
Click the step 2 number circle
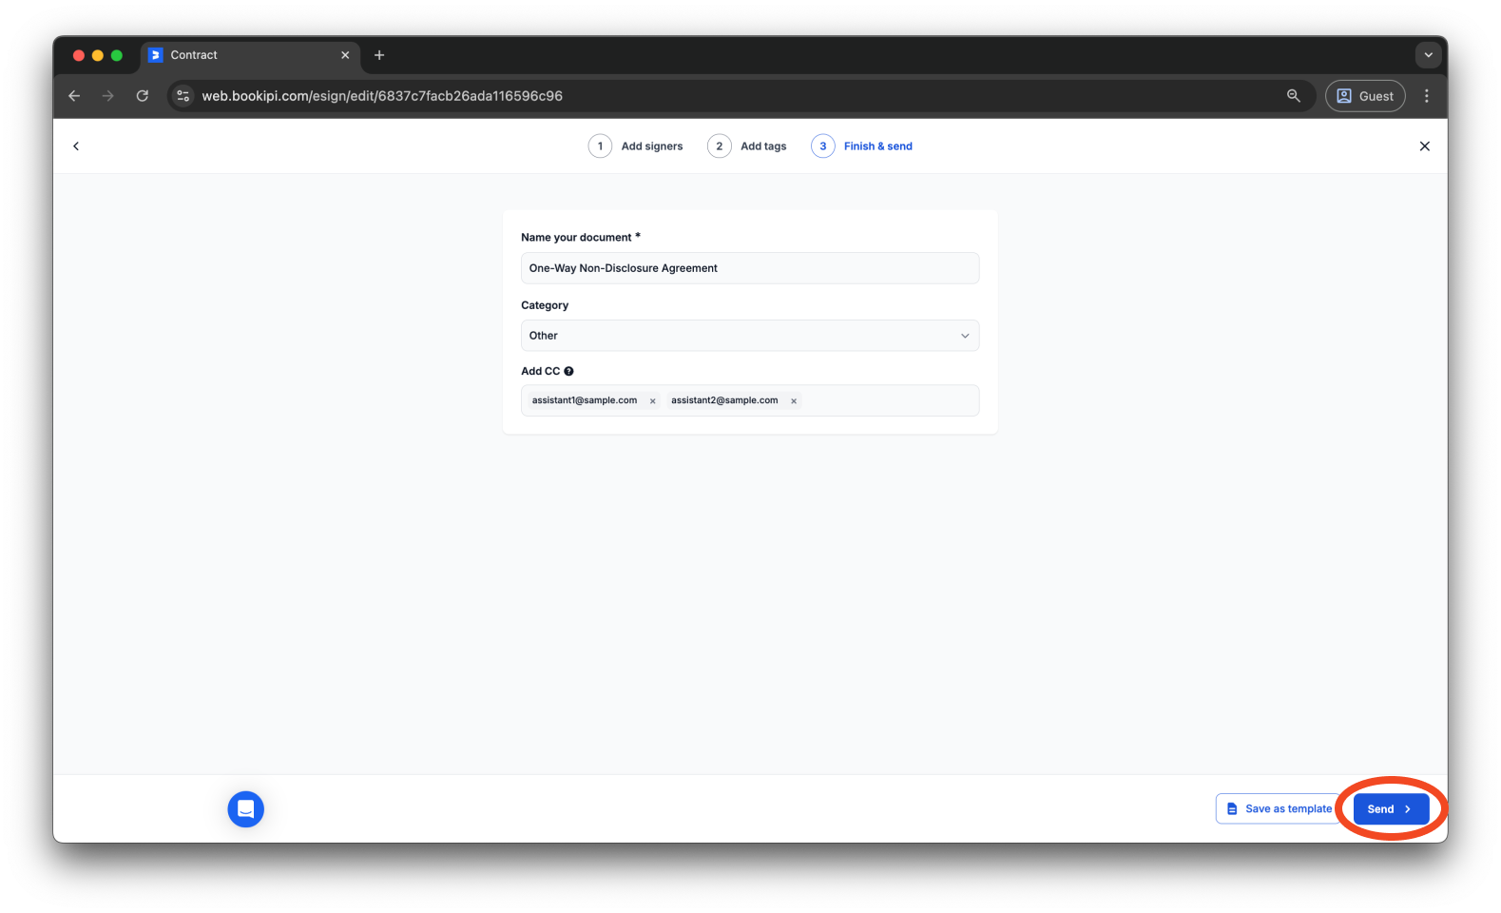point(720,146)
